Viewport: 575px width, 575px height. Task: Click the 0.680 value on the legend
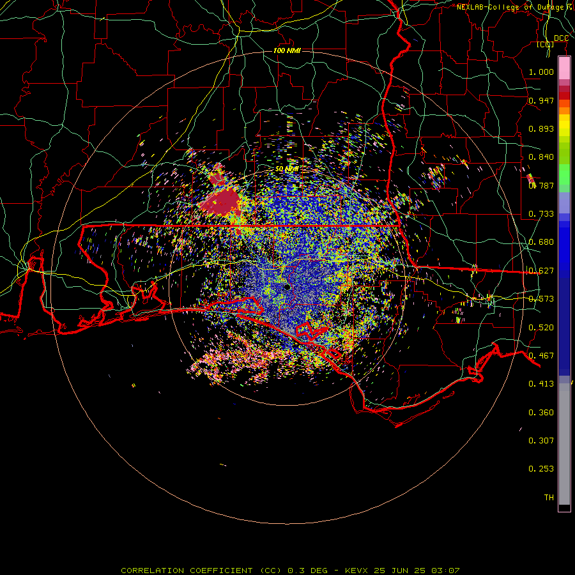[x=541, y=242]
